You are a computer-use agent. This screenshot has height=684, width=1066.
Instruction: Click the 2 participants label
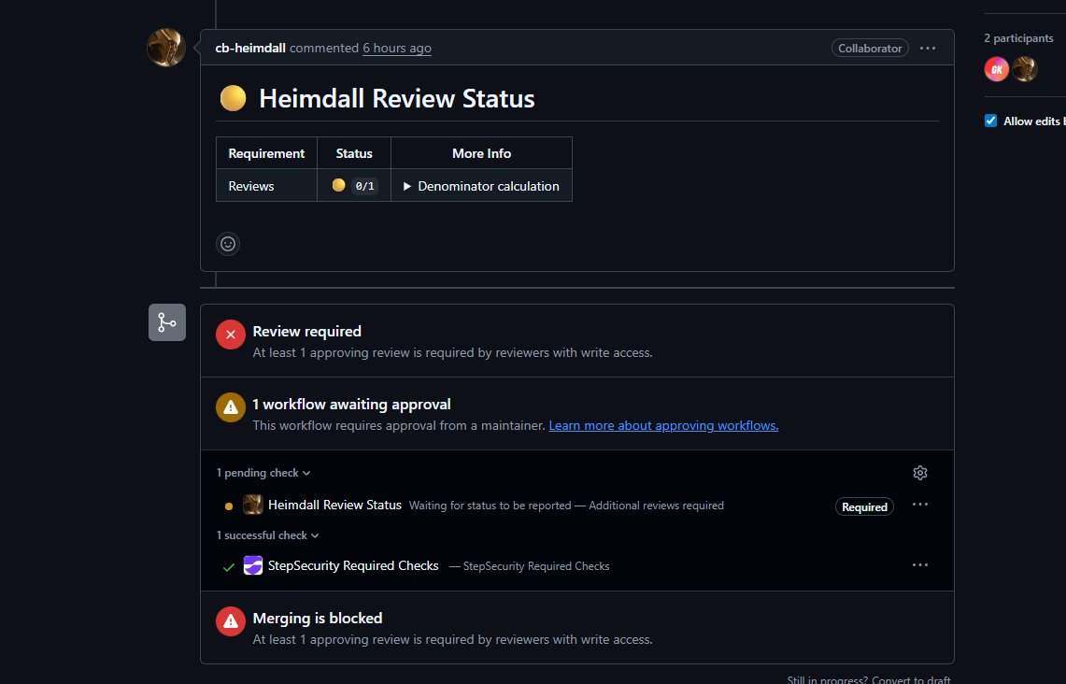coord(1018,38)
